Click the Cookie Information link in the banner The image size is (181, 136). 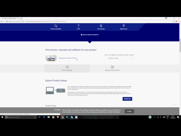[x=114, y=112]
